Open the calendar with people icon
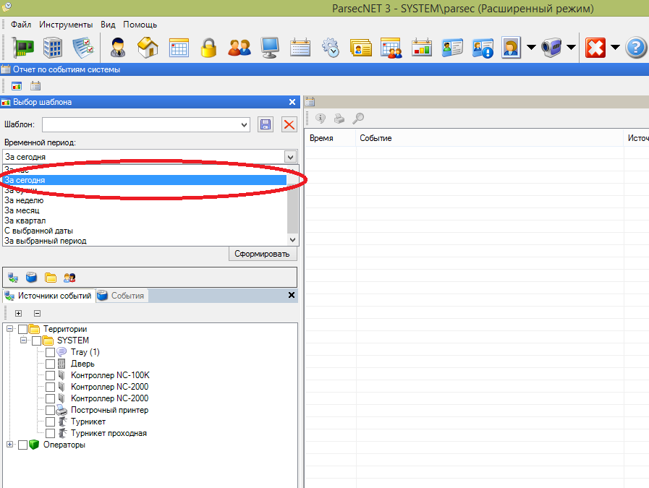649x488 pixels. click(x=391, y=48)
